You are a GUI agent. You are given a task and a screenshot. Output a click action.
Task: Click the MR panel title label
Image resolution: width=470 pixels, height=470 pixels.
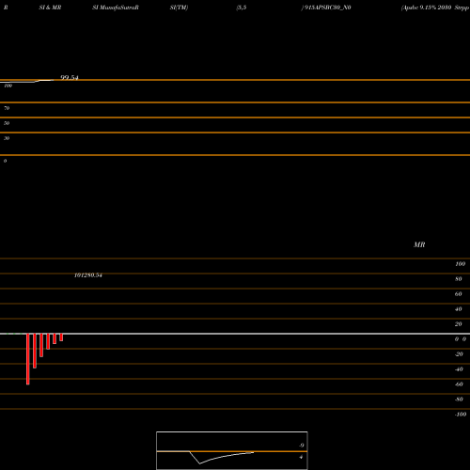tap(419, 244)
